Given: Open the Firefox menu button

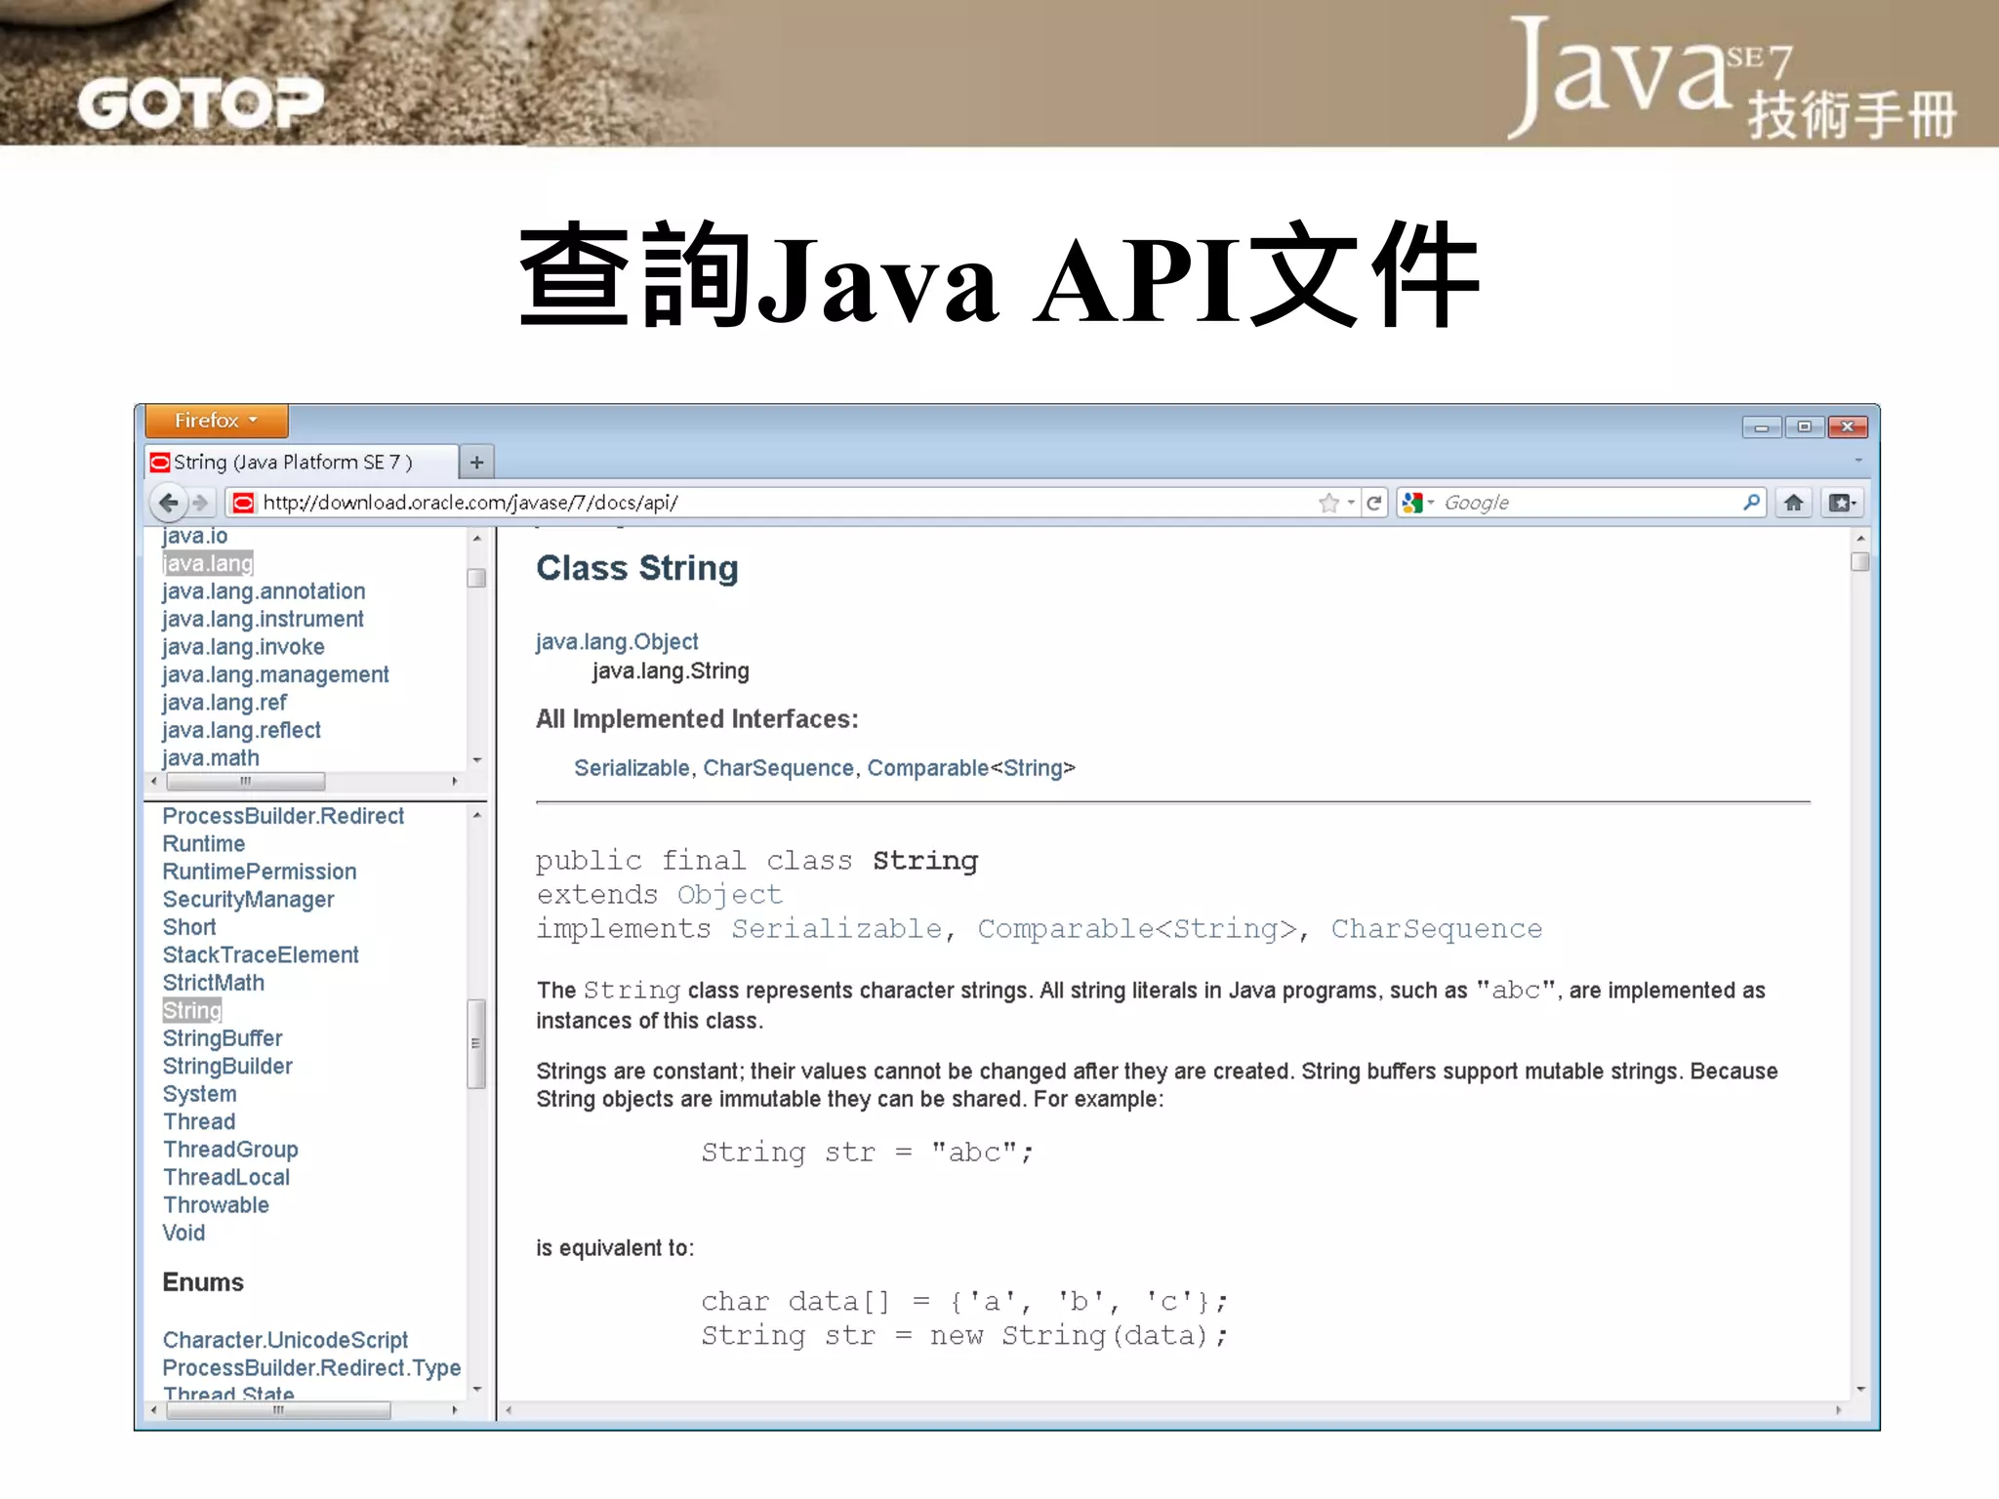Looking at the screenshot, I should coord(216,421).
